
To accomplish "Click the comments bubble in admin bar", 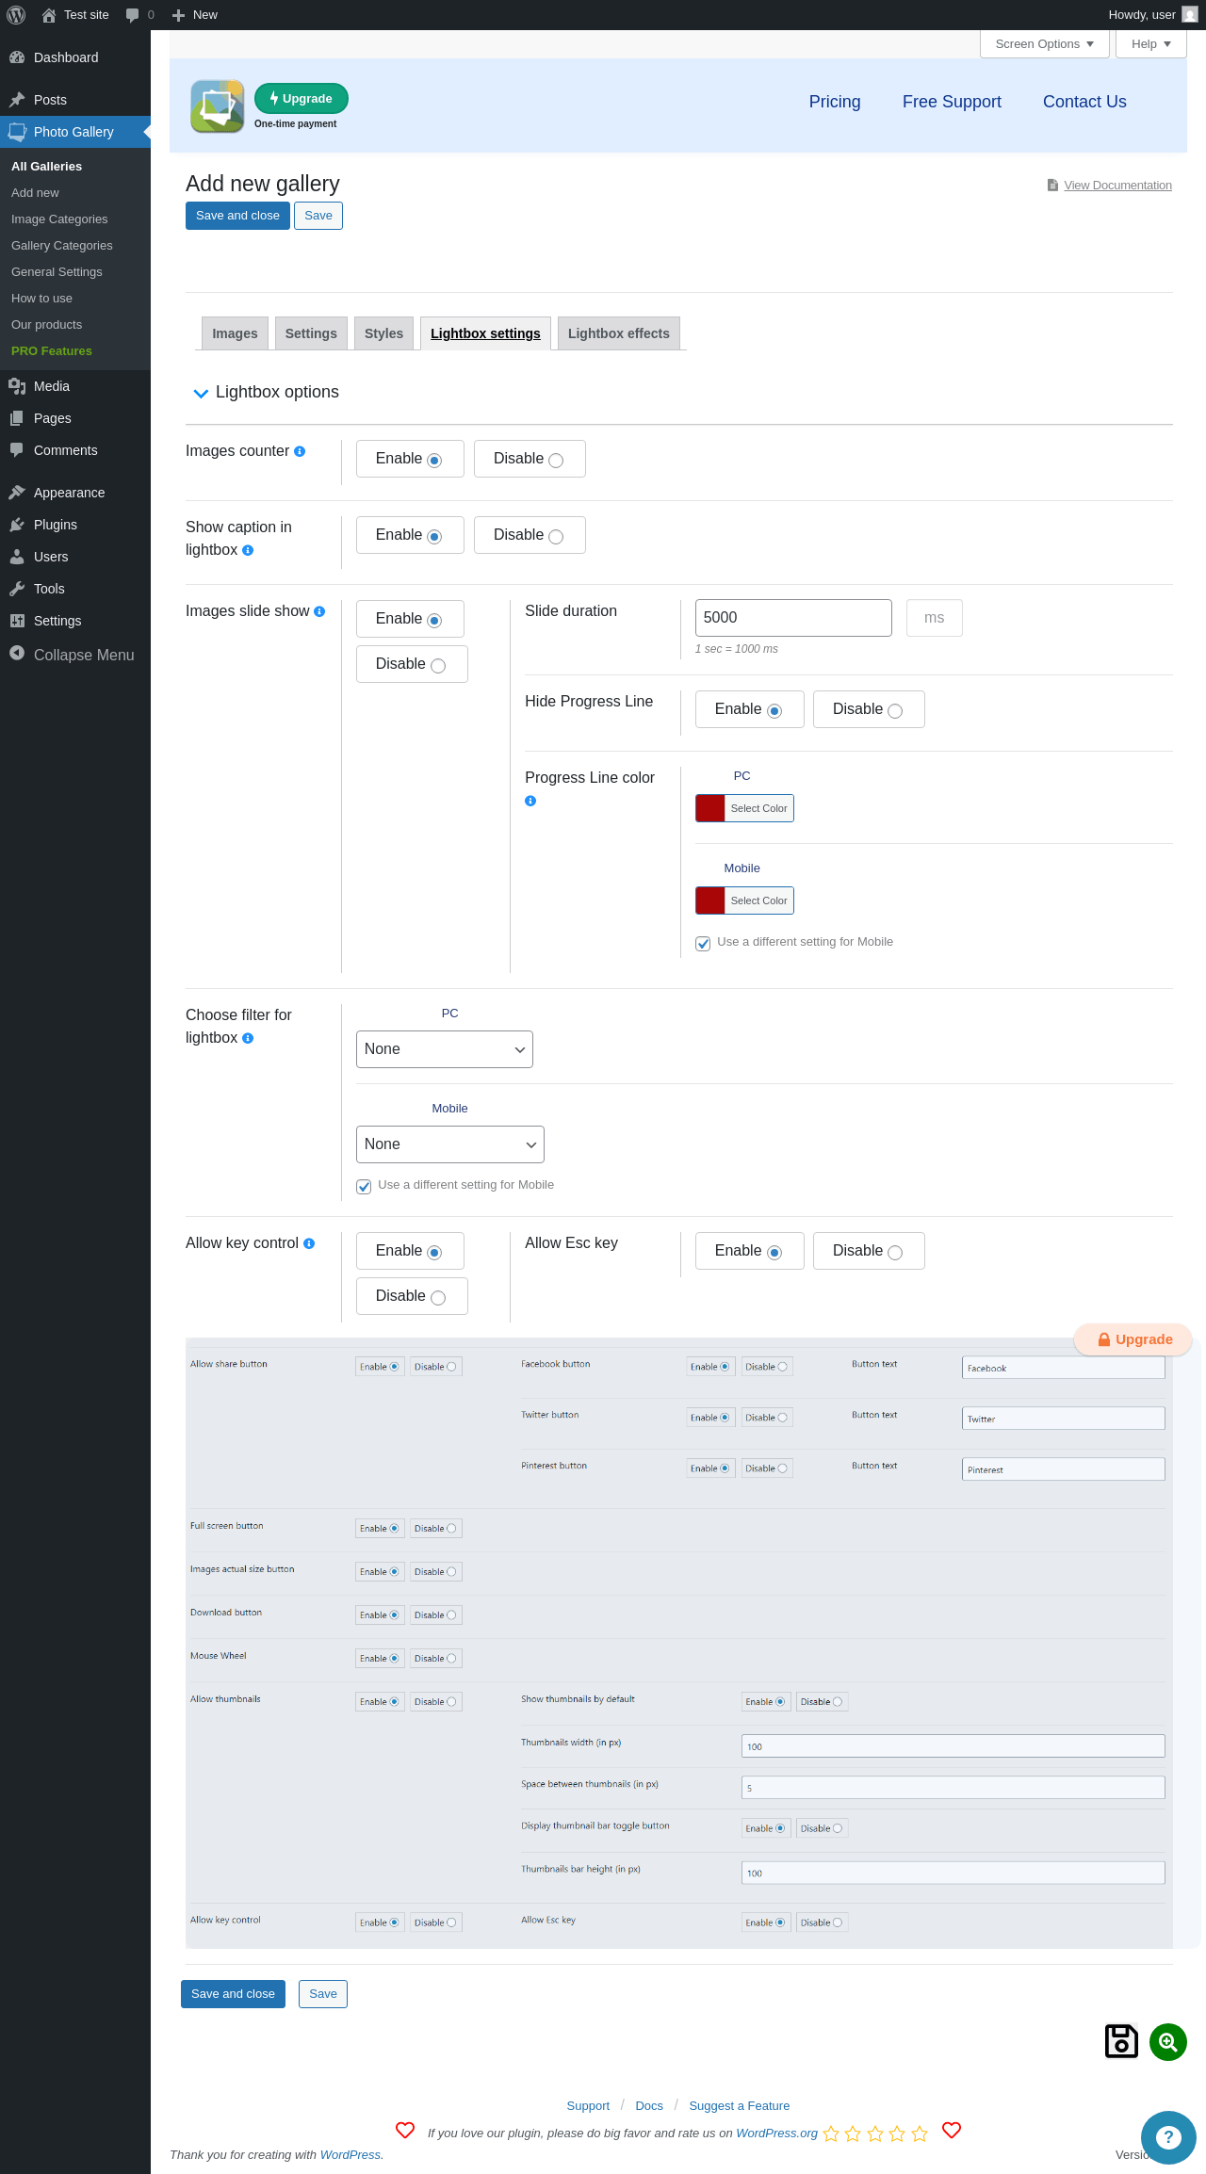I will pos(139,15).
